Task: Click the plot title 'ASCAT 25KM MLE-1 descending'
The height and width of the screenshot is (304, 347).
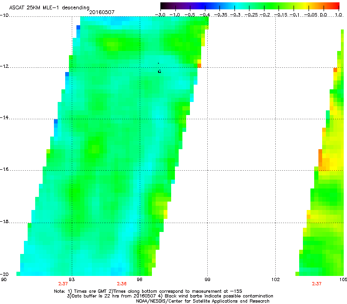Action: (49, 8)
